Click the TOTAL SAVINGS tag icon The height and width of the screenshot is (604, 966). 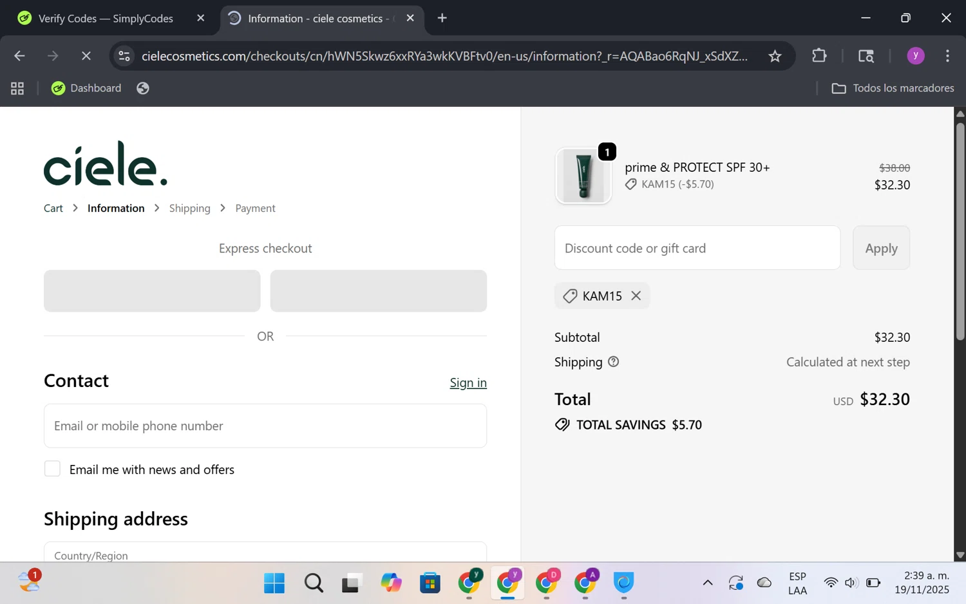pyautogui.click(x=562, y=425)
